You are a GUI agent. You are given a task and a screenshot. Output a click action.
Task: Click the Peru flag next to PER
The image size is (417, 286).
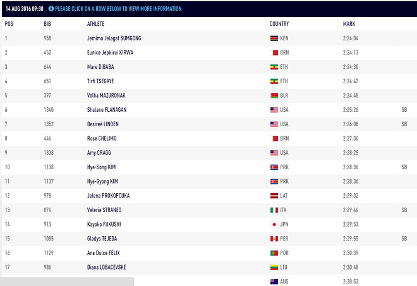click(274, 239)
